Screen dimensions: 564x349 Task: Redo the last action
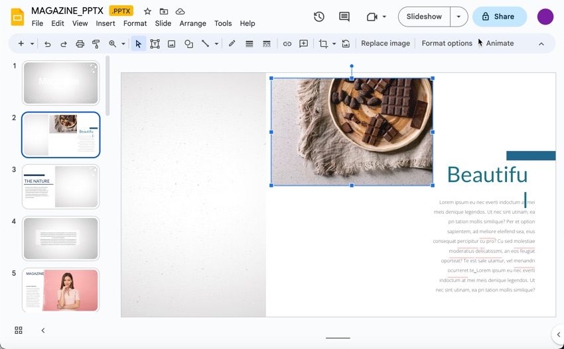pos(64,44)
